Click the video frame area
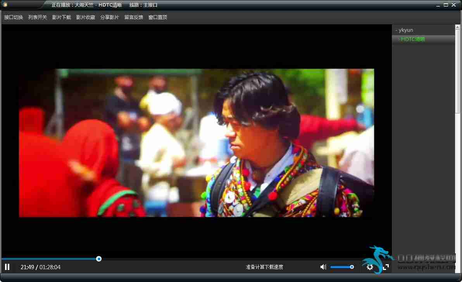 (197, 143)
